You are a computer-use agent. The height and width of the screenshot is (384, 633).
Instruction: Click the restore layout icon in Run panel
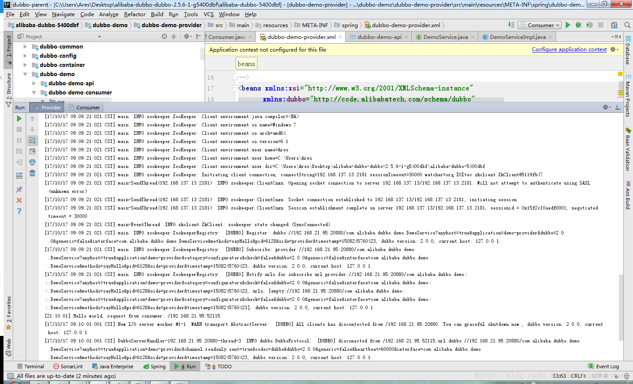point(19,176)
